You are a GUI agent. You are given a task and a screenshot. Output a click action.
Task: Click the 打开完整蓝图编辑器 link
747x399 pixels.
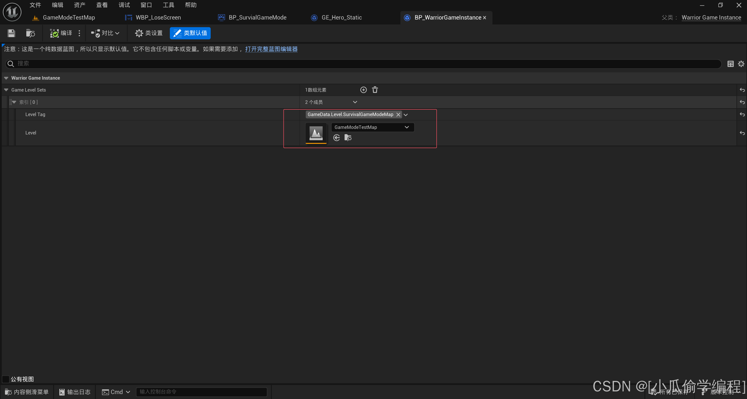pos(271,49)
